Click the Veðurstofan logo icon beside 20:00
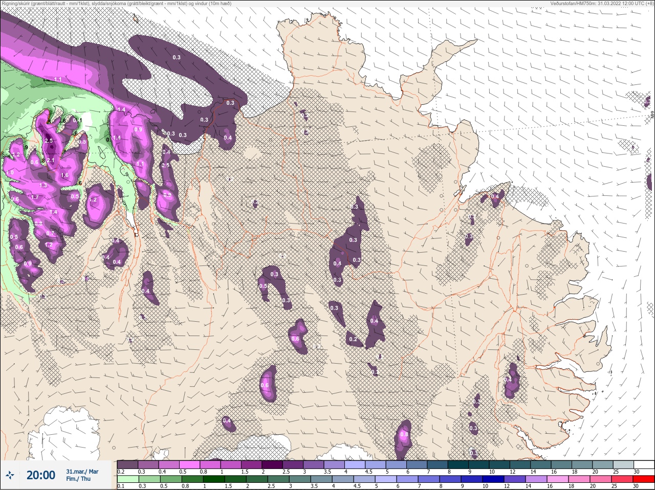 [11, 475]
